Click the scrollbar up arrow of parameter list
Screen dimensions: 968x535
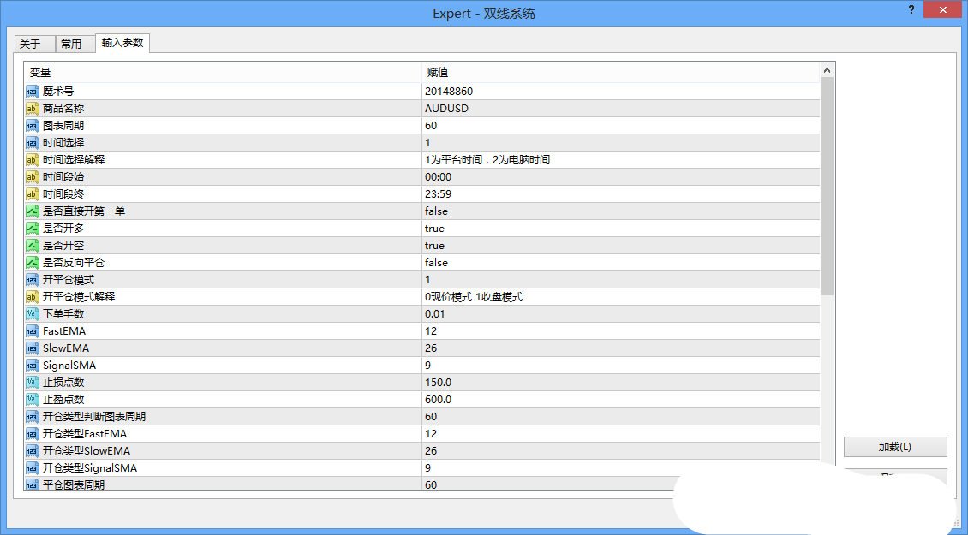(x=827, y=71)
